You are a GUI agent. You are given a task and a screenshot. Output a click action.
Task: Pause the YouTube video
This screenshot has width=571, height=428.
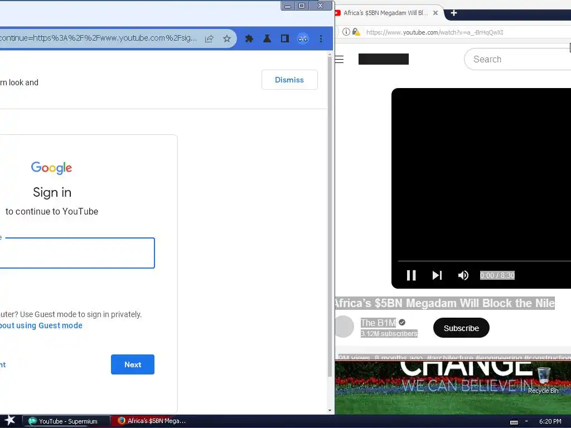point(411,275)
